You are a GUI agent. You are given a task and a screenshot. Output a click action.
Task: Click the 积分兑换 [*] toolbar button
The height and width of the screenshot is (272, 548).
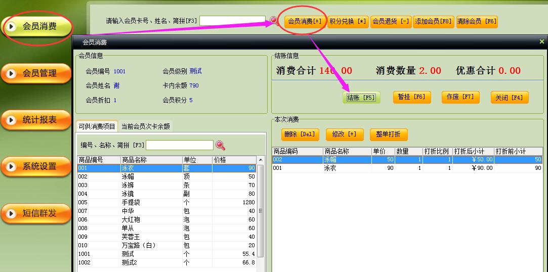[x=348, y=22]
